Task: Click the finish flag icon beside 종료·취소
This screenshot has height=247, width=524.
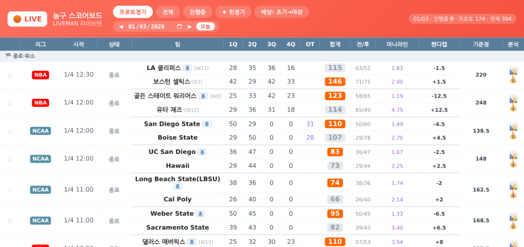Action: click(8, 56)
